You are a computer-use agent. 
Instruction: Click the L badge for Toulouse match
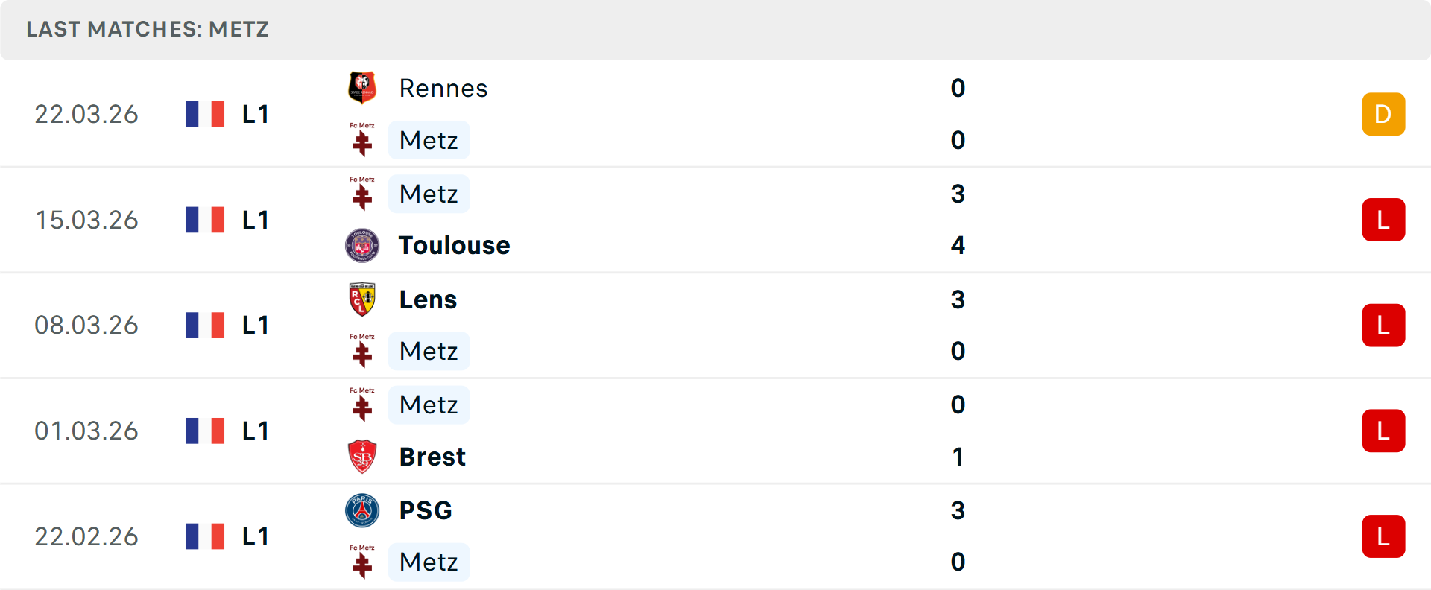(x=1383, y=220)
